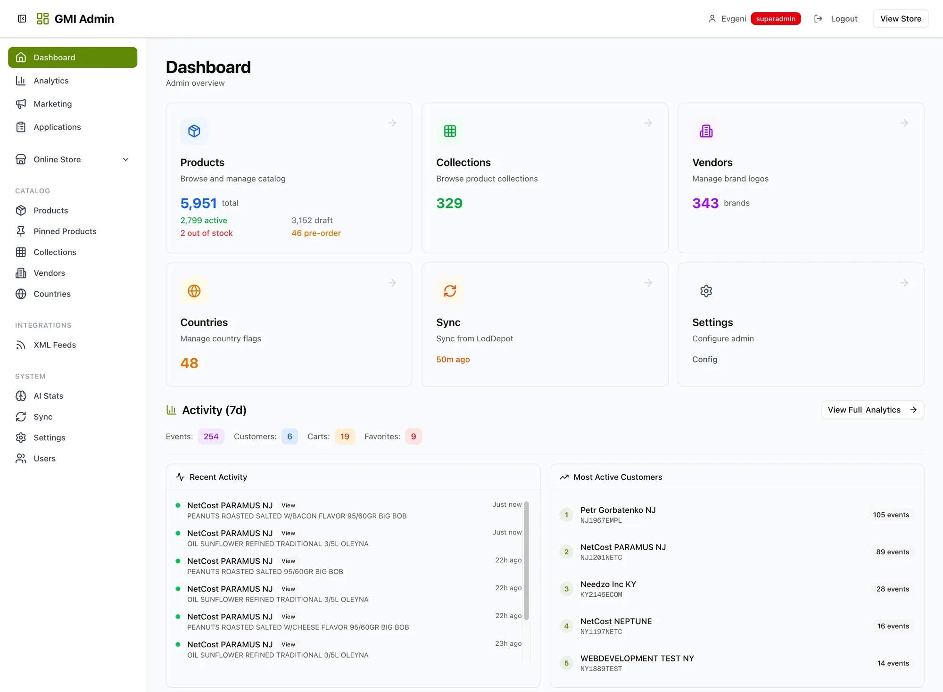Select customer WEBDEVELOPMENT TEST NY

[737, 663]
